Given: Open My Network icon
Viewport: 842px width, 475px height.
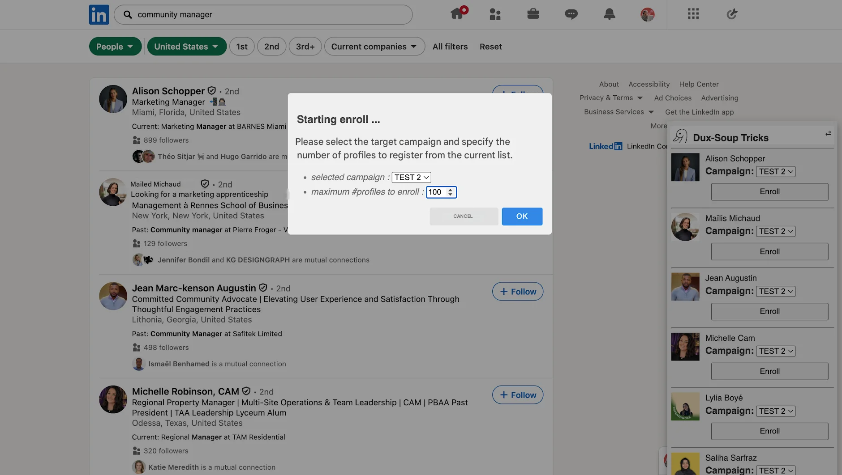Looking at the screenshot, I should click(495, 14).
